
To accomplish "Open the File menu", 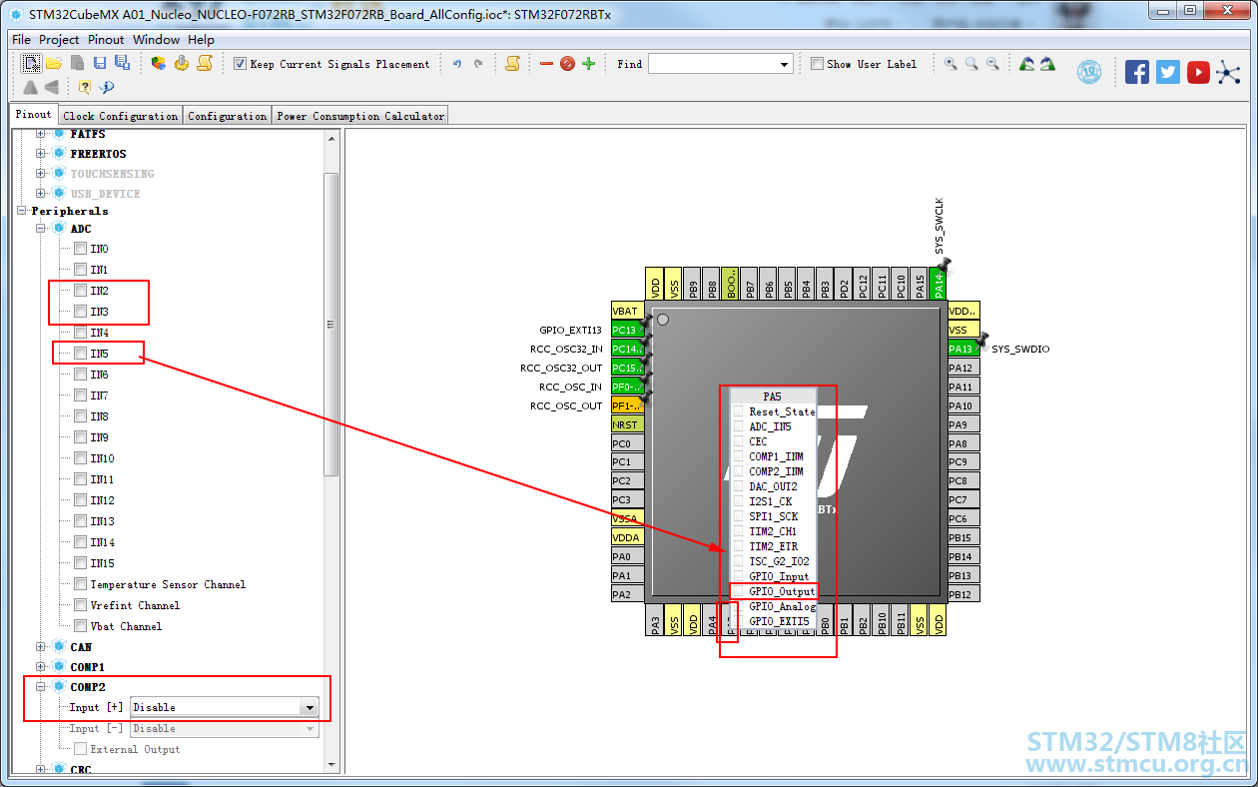I will coord(21,40).
